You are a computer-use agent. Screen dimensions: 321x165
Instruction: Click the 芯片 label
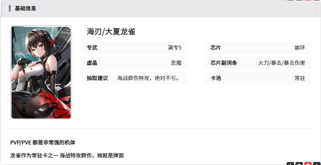pos(215,48)
